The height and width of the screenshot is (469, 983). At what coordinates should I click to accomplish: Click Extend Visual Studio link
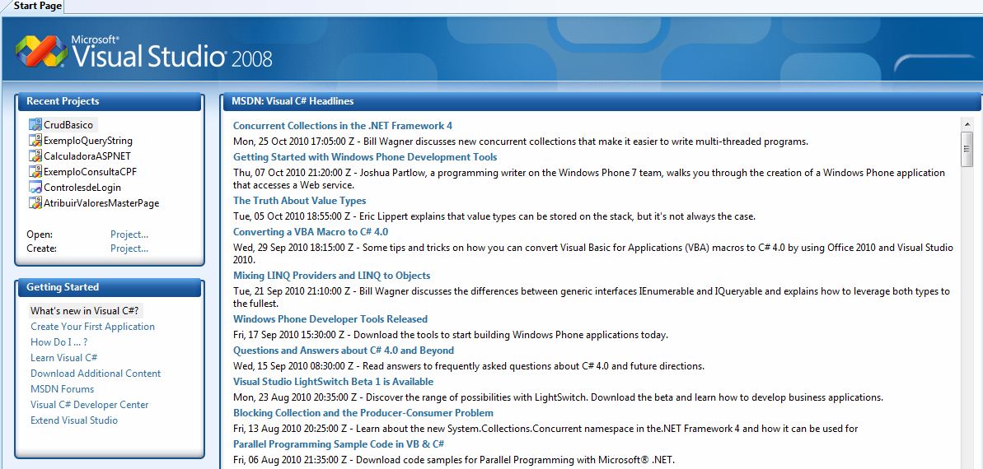(x=74, y=420)
